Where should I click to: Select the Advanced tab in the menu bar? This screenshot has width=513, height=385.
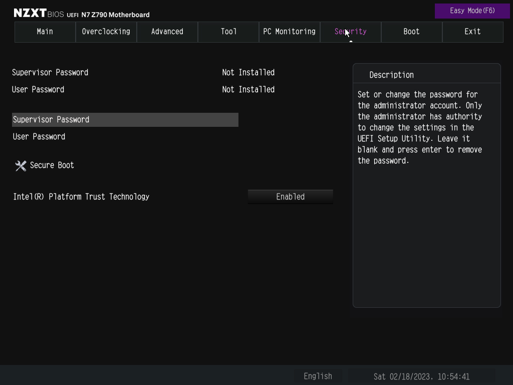167,32
